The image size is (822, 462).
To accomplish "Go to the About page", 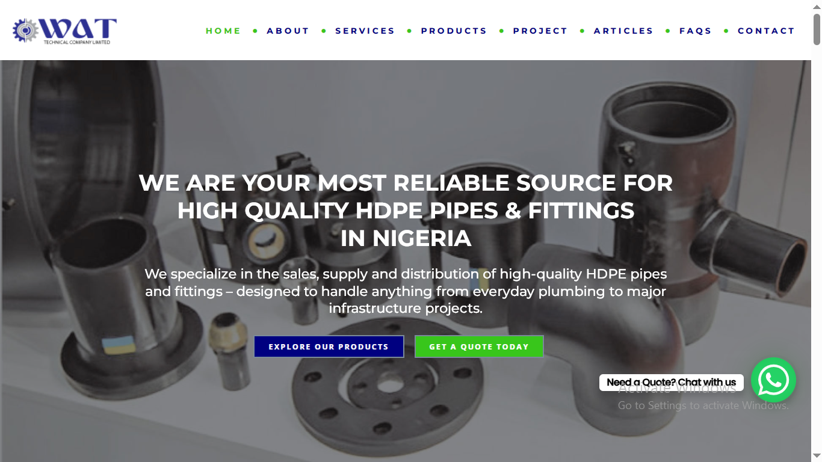I will pyautogui.click(x=288, y=31).
